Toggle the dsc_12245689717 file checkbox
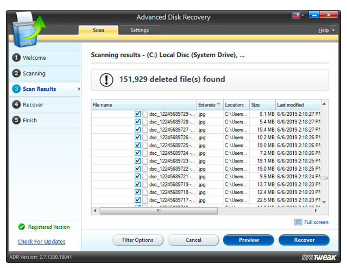347x268 pixels. click(137, 200)
